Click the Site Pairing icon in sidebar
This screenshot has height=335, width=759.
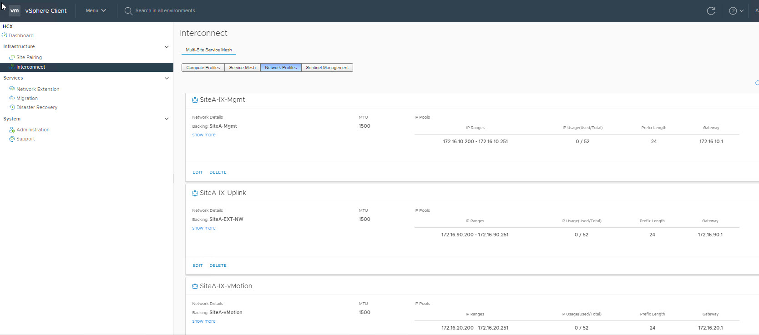coord(12,57)
